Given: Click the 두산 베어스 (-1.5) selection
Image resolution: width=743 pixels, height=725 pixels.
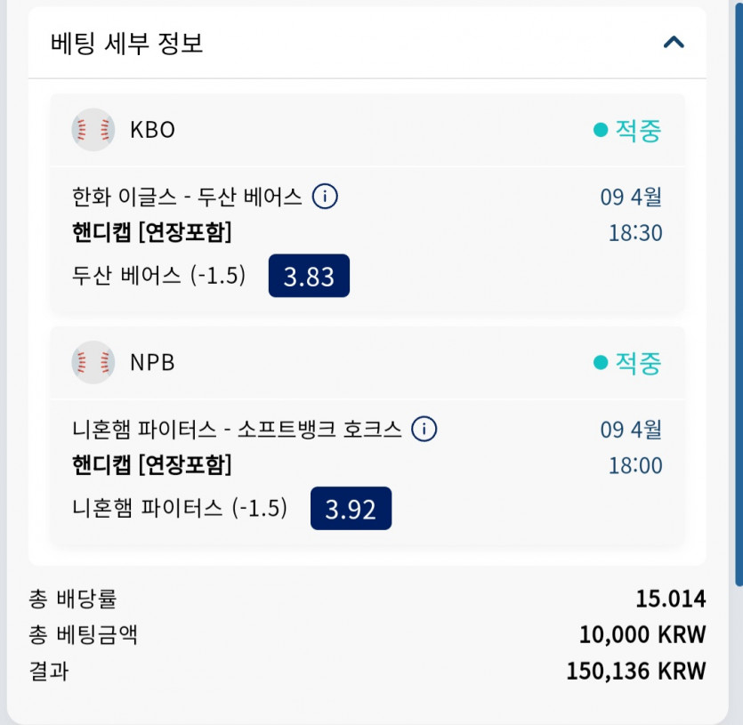Looking at the screenshot, I should coord(159,276).
